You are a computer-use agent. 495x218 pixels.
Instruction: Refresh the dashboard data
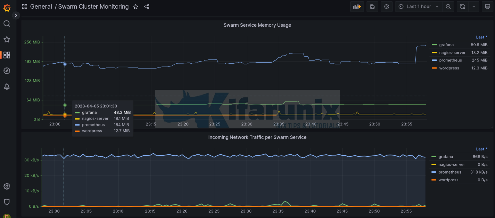click(463, 6)
